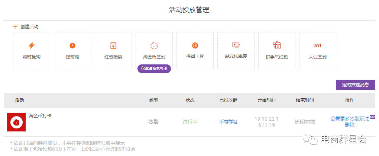Open the 拼手气红包 activity card label
379x156 pixels.
click(x=277, y=57)
